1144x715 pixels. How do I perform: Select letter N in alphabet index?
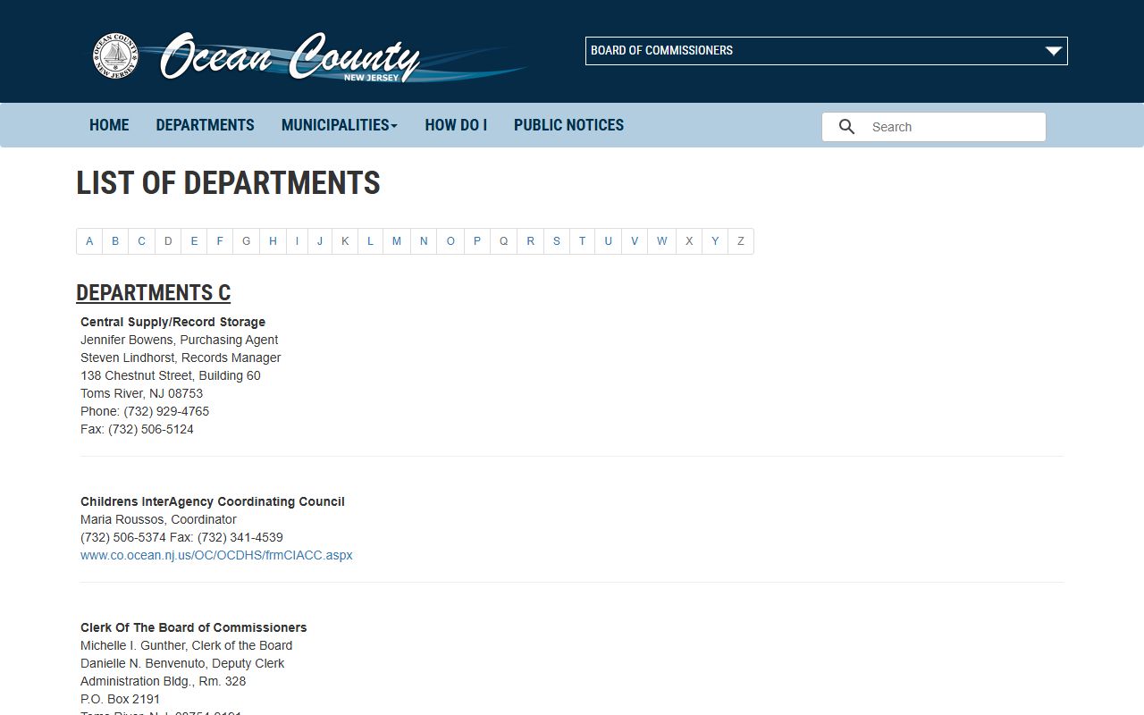click(x=424, y=241)
